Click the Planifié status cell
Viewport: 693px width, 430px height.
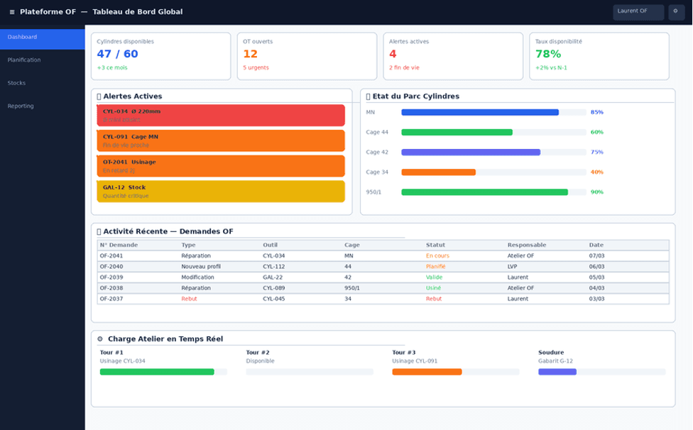tap(436, 267)
